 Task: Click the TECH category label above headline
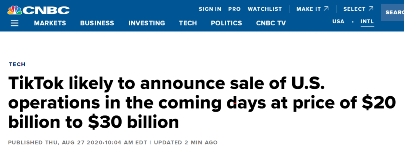click(x=17, y=64)
